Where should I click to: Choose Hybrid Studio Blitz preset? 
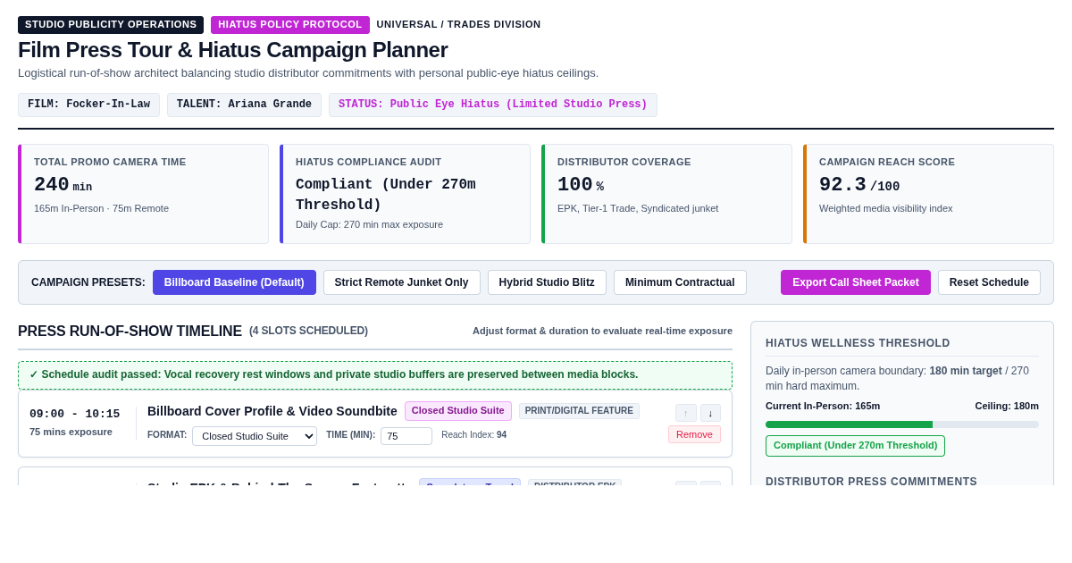[547, 282]
